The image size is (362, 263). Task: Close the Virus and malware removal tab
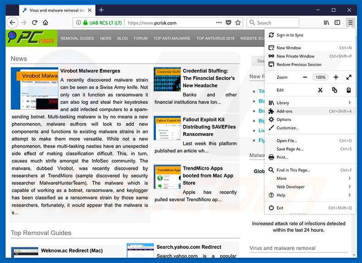[x=89, y=10]
